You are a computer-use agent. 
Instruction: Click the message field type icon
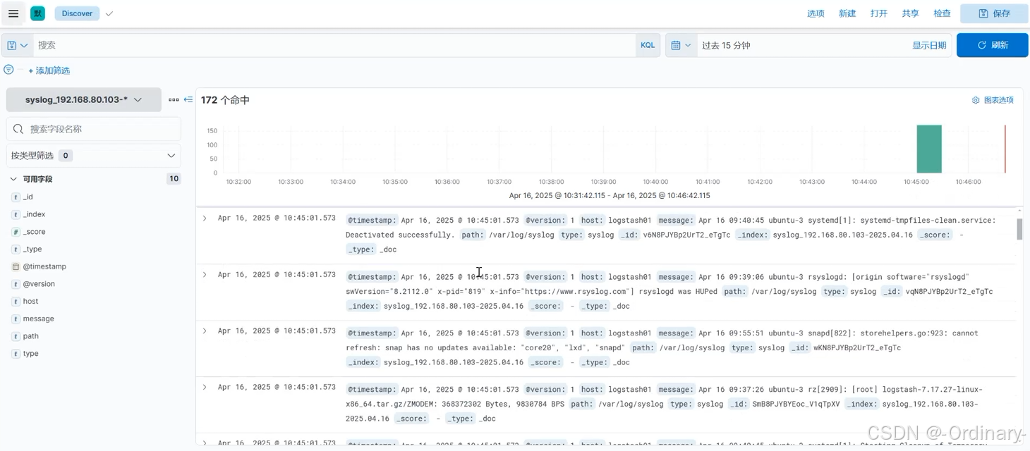16,319
